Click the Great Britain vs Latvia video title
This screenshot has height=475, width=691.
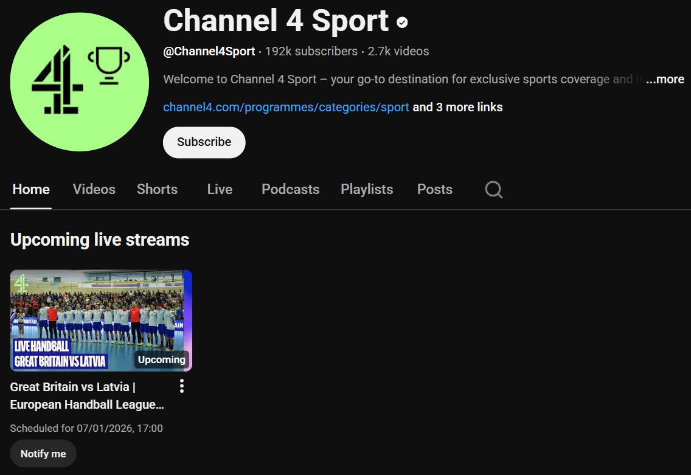click(87, 396)
